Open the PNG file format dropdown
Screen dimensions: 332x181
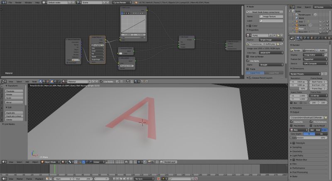pos(299,130)
